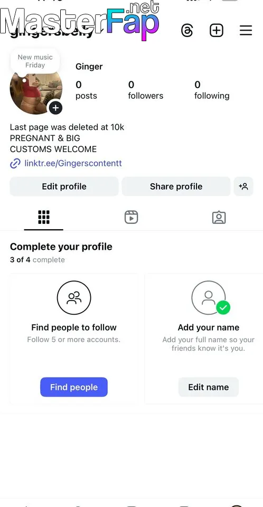Tap the blue Find people button
This screenshot has height=507, width=263.
(x=74, y=387)
